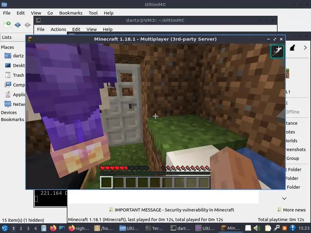Switch to the dart... terminal taskbar entry
This screenshot has height=233, width=311.
(x=180, y=228)
